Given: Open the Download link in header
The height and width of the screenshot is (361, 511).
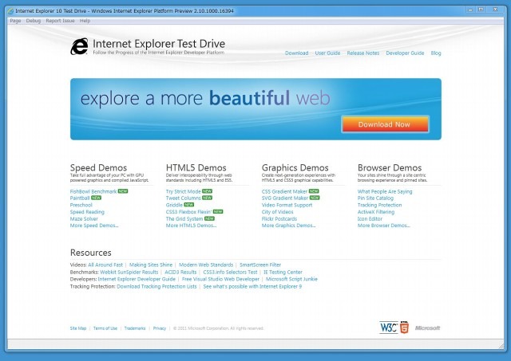Looking at the screenshot, I should tap(296, 53).
